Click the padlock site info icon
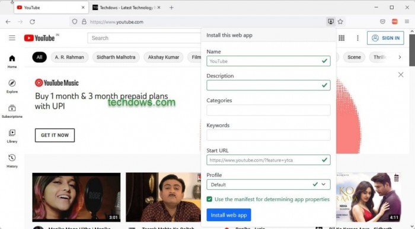The image size is (415, 229). pyautogui.click(x=84, y=22)
